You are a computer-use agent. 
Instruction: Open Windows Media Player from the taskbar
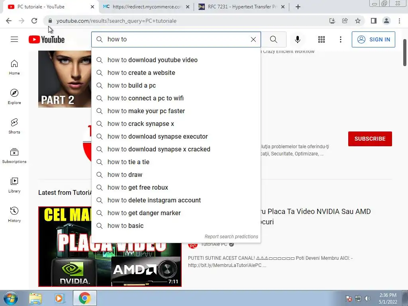[x=59, y=298]
